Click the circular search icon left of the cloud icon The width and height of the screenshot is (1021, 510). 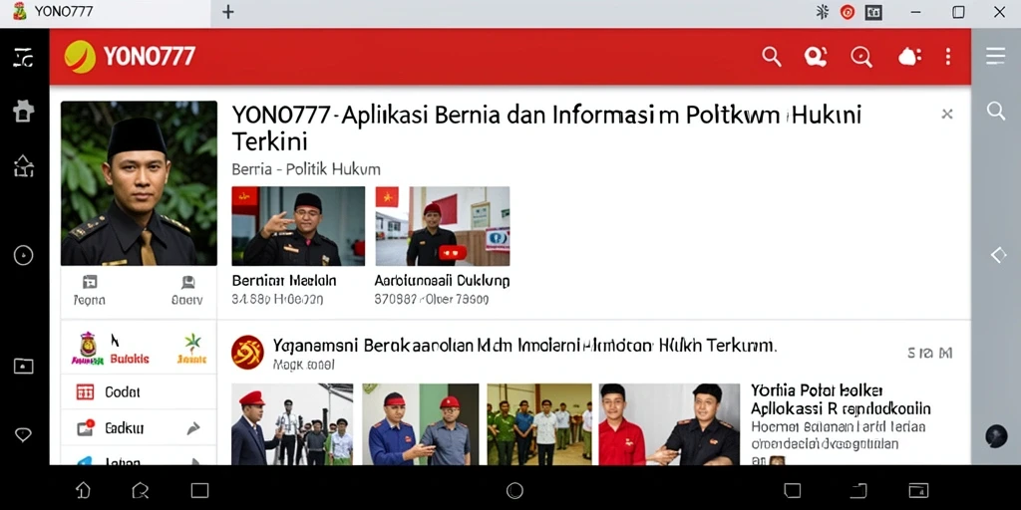[861, 57]
